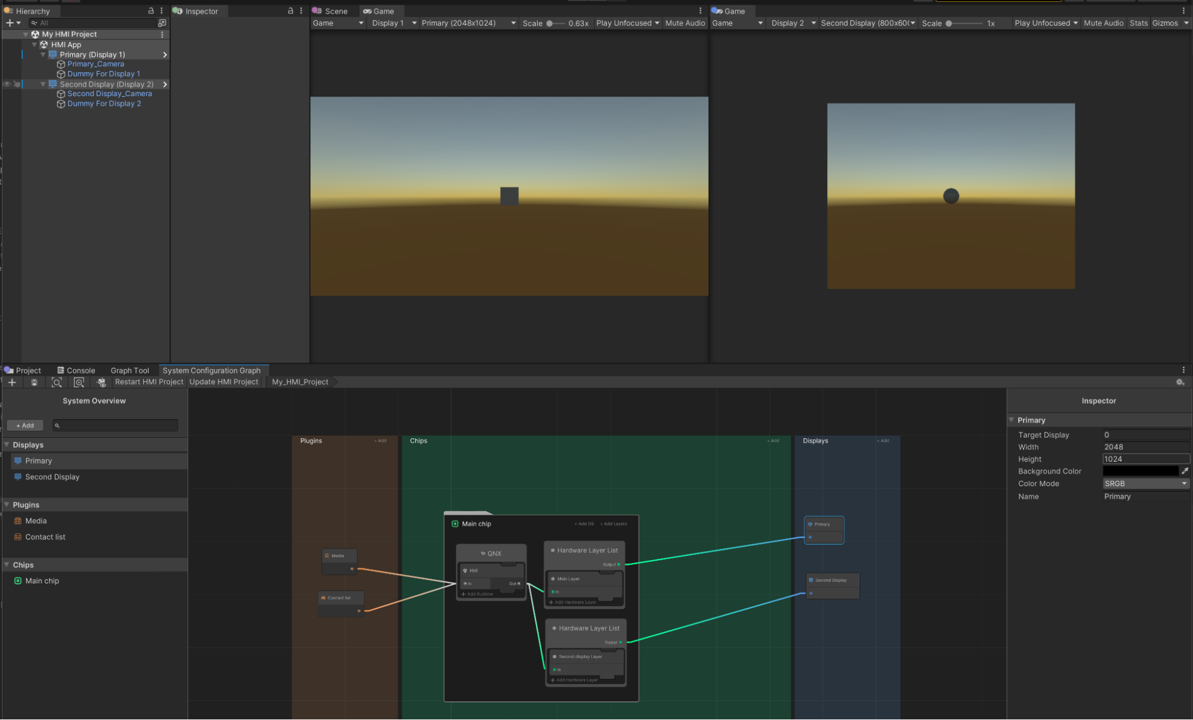Open My HMI Project scene options menu
The width and height of the screenshot is (1193, 720).
[x=162, y=35]
